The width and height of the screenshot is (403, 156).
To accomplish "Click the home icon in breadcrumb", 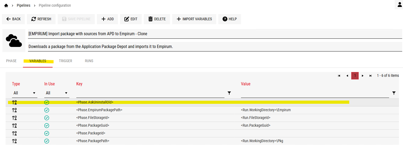I will coord(6,5).
